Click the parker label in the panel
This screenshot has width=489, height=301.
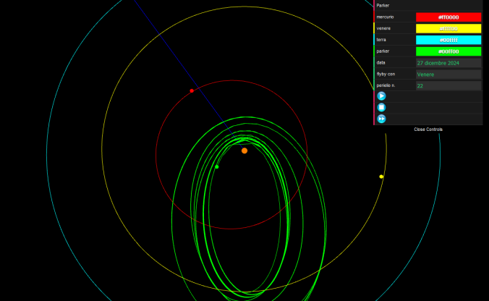(x=383, y=51)
